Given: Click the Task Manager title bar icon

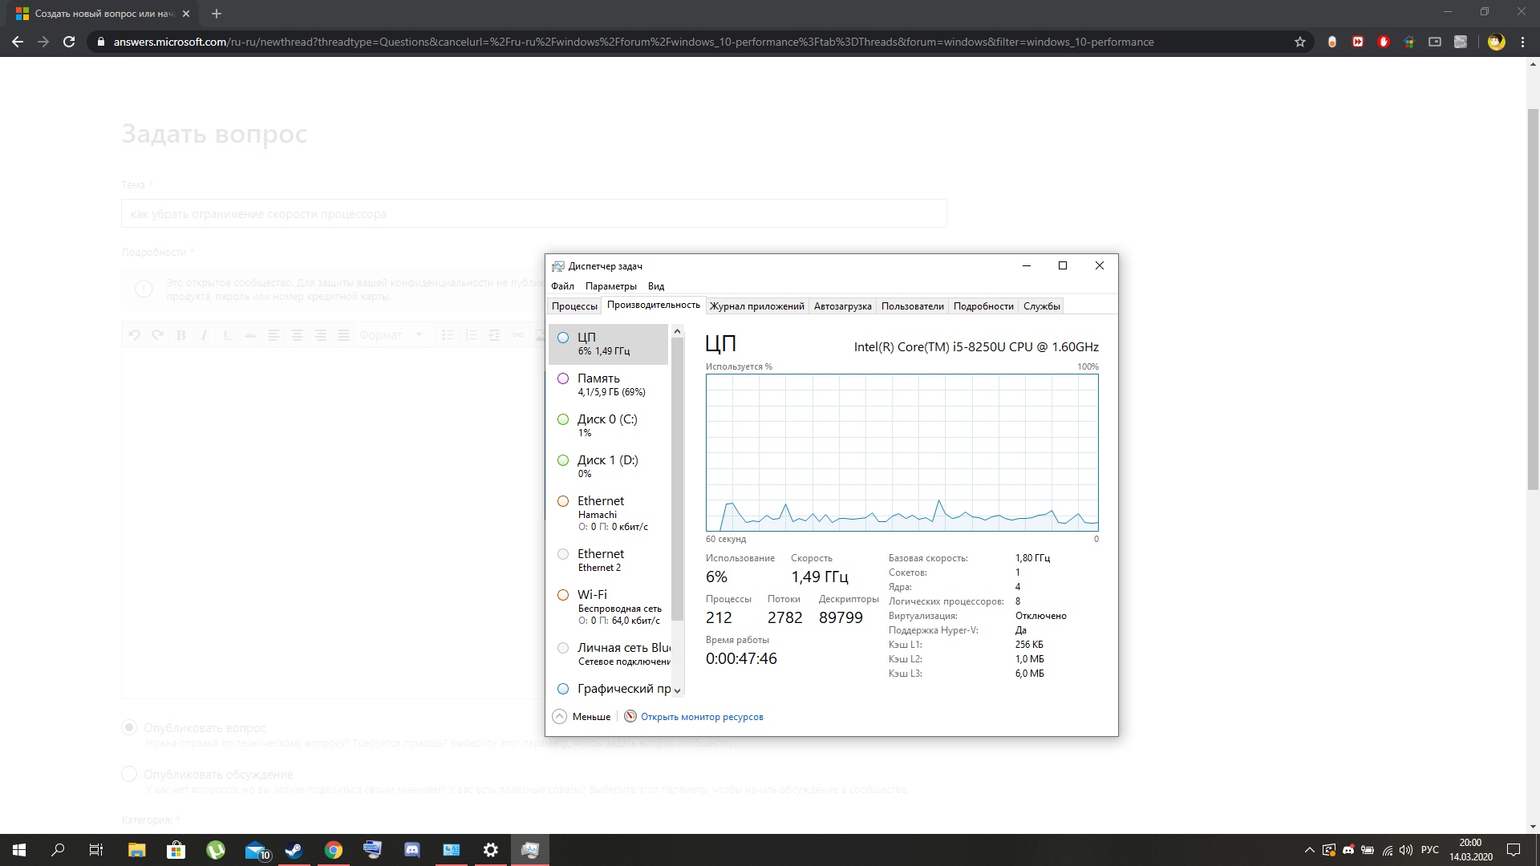Looking at the screenshot, I should coord(558,266).
